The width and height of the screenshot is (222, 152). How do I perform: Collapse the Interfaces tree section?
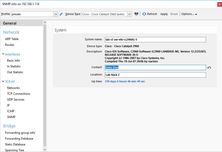[x=3, y=54]
